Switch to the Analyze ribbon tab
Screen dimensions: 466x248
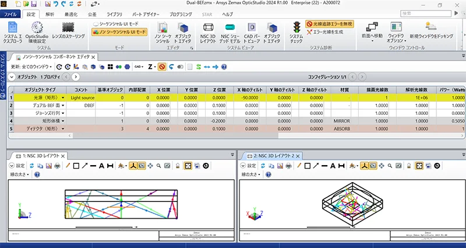pos(50,14)
